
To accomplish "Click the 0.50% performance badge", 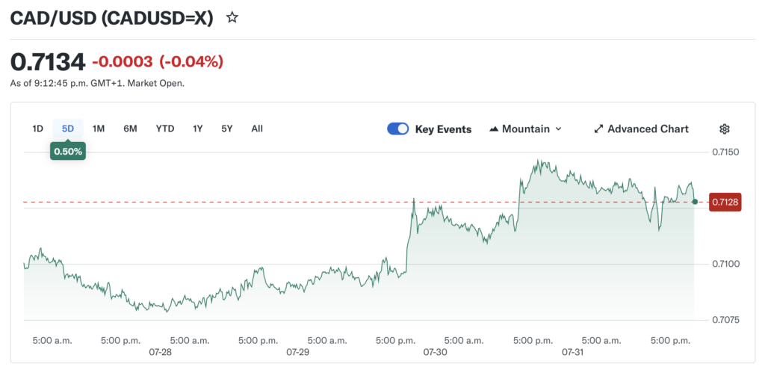I will tap(68, 151).
